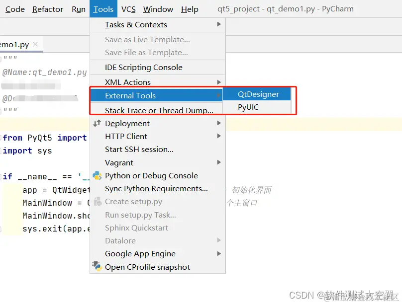The width and height of the screenshot is (402, 305).
Task: Open the Help menu
Action: tap(190, 9)
